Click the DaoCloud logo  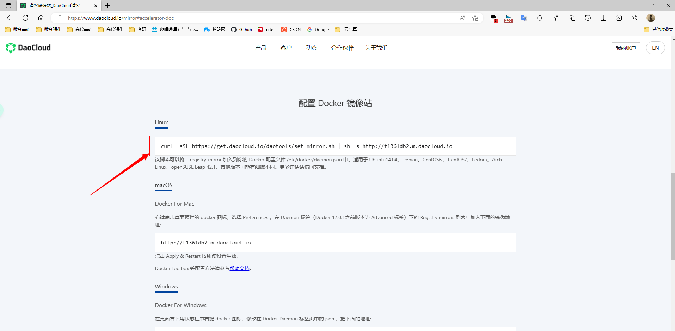[x=28, y=48]
